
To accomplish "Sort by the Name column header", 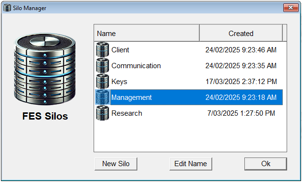I will pyautogui.click(x=147, y=33).
